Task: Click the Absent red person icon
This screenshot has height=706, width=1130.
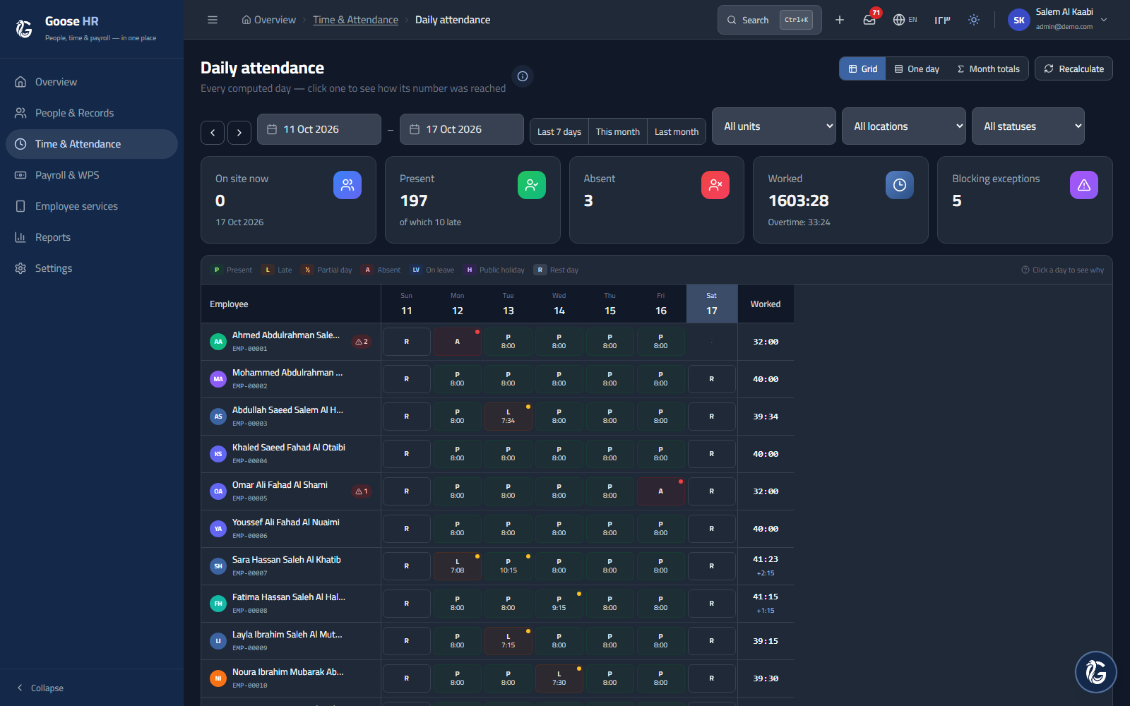Action: tap(715, 185)
